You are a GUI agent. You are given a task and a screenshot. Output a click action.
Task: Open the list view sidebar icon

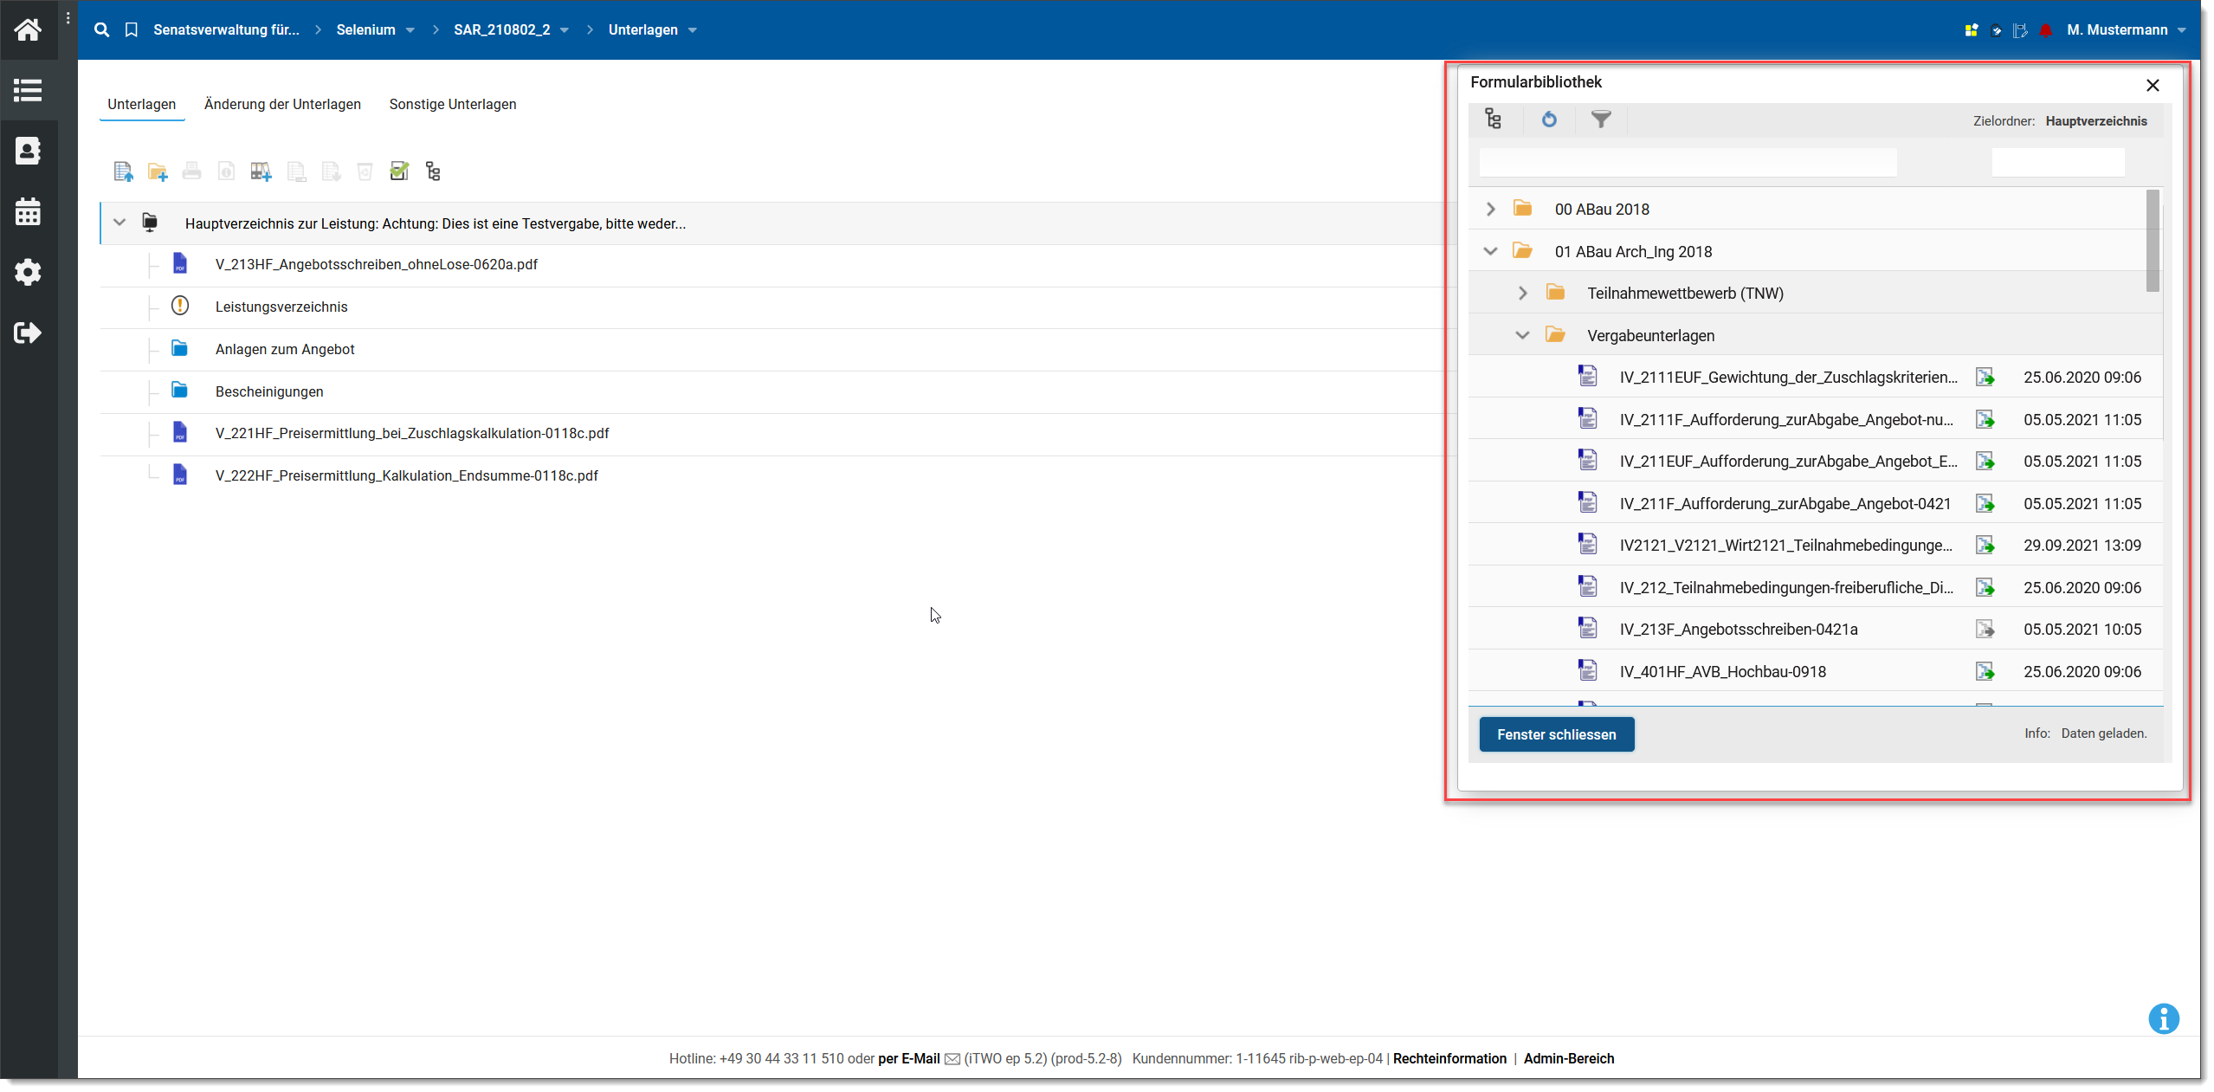(28, 90)
